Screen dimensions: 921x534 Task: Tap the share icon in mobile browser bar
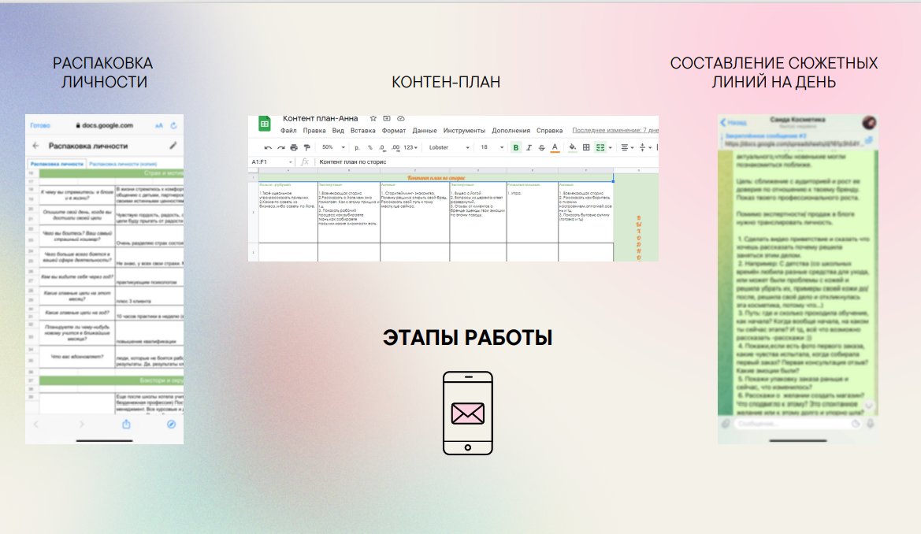[x=126, y=425]
